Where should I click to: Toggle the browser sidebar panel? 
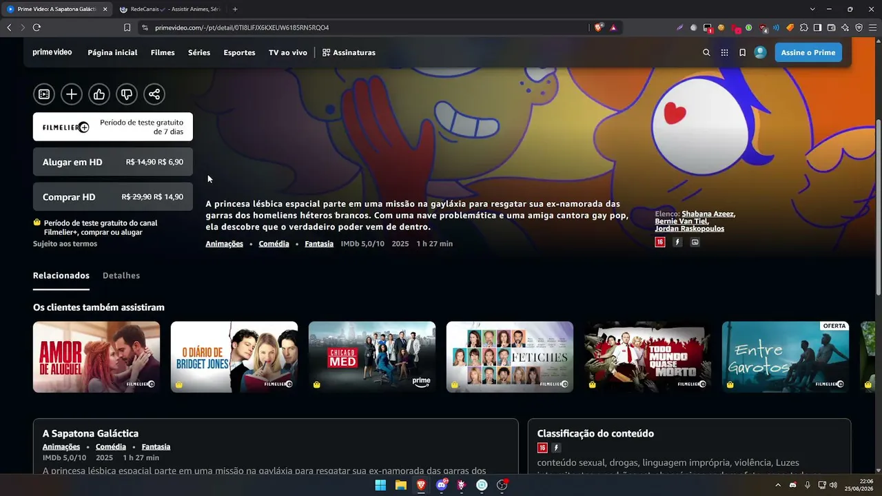click(817, 28)
